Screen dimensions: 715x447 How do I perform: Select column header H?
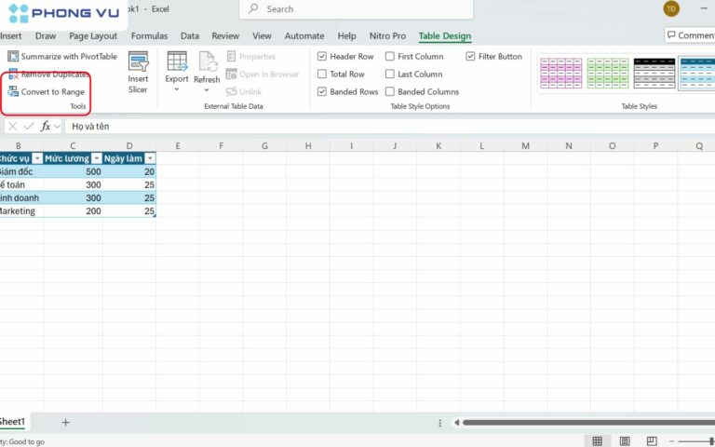point(308,146)
